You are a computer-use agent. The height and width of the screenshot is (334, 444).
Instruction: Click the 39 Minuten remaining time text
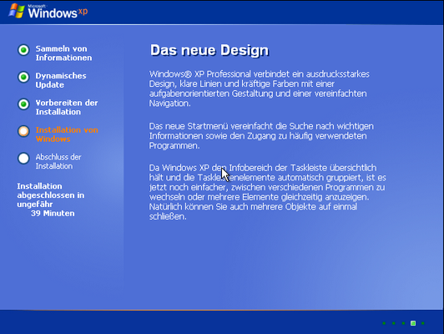[x=53, y=213]
